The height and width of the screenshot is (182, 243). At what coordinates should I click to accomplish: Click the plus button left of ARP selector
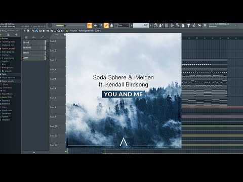(x=132, y=25)
